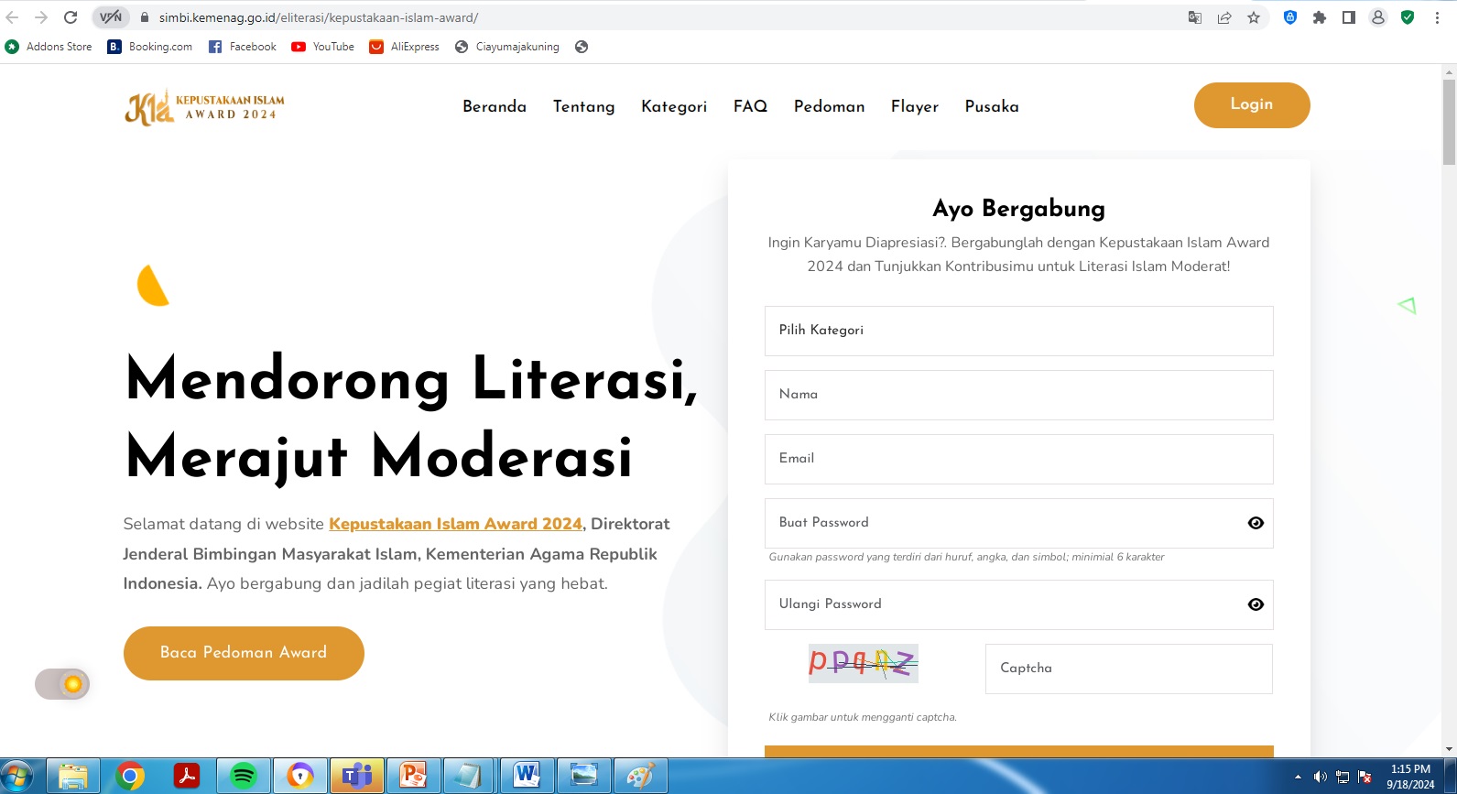1457x794 pixels.
Task: Show password in Buat Password field
Action: [x=1256, y=523]
